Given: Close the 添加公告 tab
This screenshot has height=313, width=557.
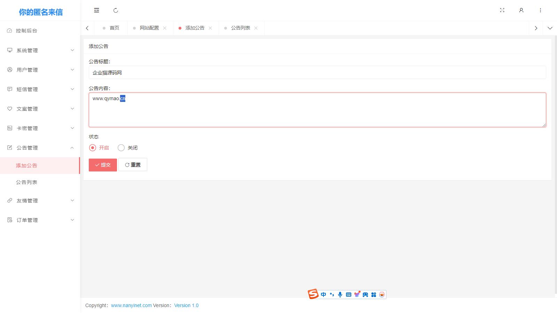Looking at the screenshot, I should (x=210, y=28).
